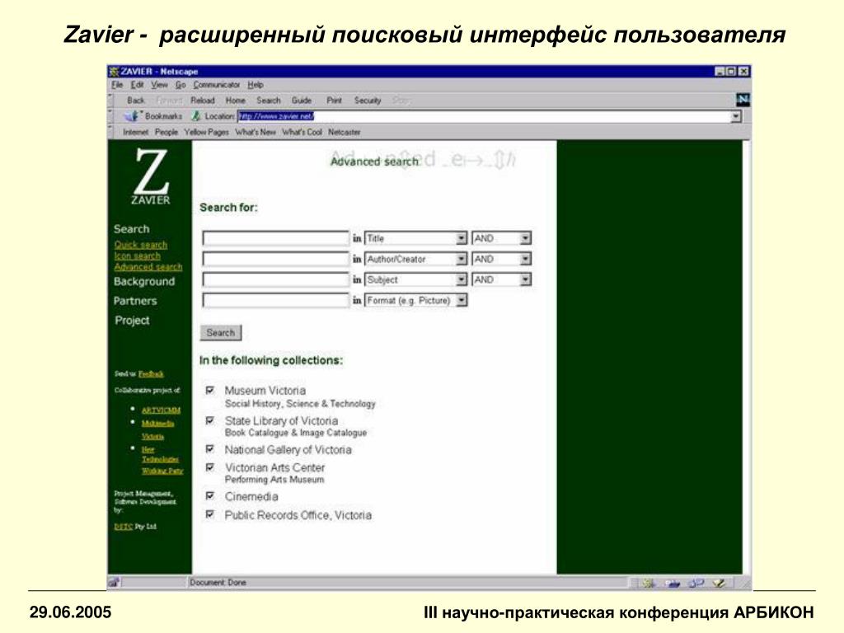Click the Netscape N logo icon
Viewport: 844px width, 633px height.
(x=743, y=100)
